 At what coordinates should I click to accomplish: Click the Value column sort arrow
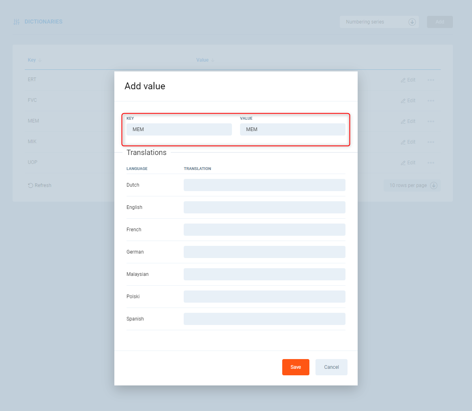[212, 60]
